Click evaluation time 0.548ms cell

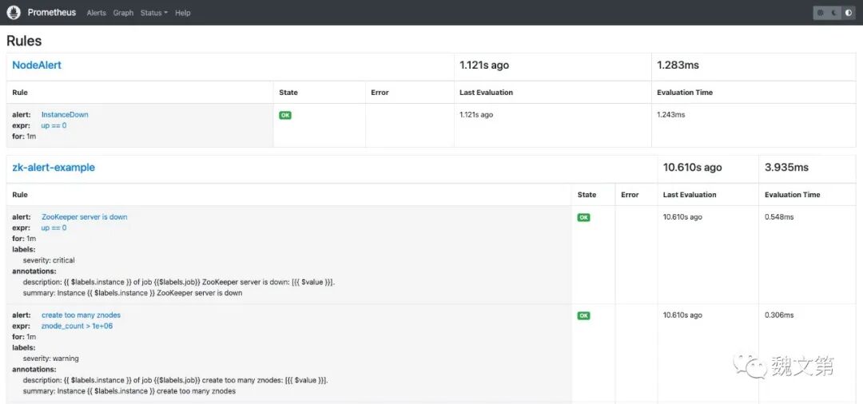pyautogui.click(x=779, y=217)
